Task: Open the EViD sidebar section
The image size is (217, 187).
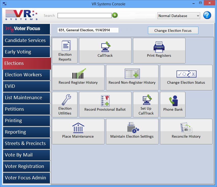Action: click(26, 87)
